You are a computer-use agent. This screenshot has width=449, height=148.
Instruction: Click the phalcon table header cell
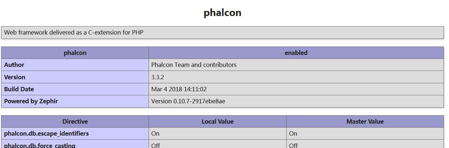tap(75, 53)
